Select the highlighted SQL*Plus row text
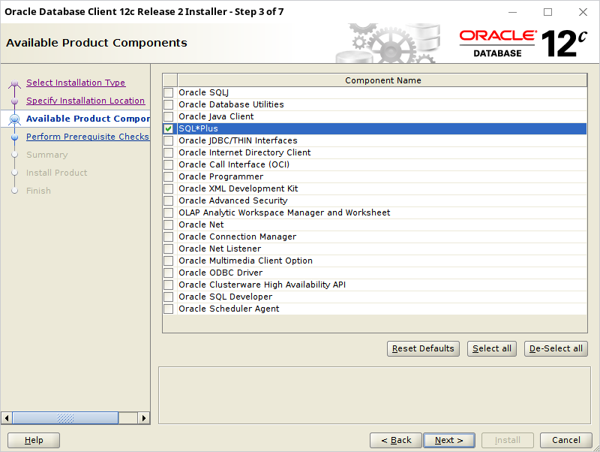Image resolution: width=600 pixels, height=452 pixels. pos(198,128)
